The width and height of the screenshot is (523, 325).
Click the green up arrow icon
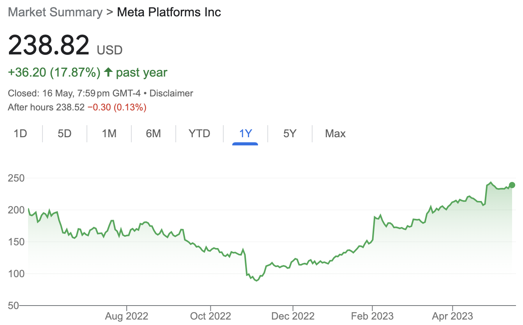108,72
